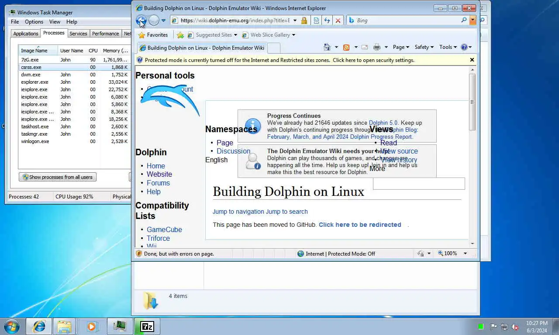The width and height of the screenshot is (559, 335).
Task: Go back with the IE Back arrow
Action: coord(141,20)
